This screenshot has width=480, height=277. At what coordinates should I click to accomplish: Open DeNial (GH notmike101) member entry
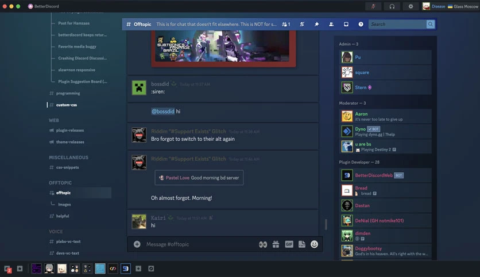pos(385,220)
